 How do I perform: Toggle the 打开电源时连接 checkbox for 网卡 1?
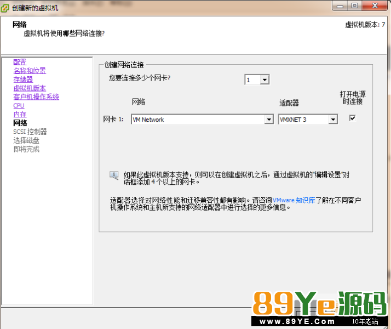coord(353,118)
